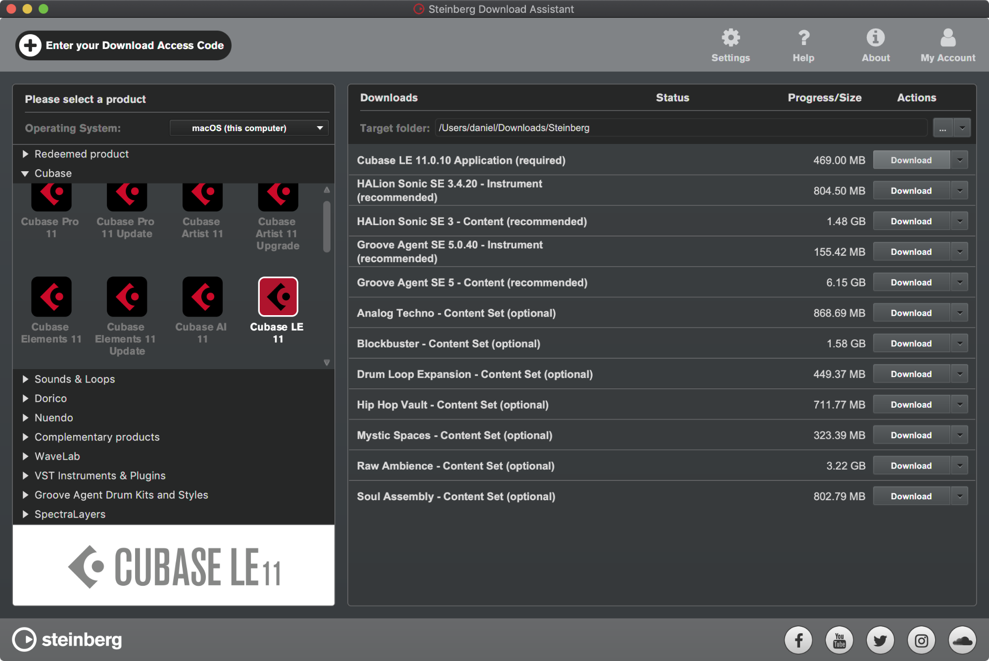The width and height of the screenshot is (989, 661).
Task: Open Steinberg YouTube channel icon
Action: [x=839, y=640]
